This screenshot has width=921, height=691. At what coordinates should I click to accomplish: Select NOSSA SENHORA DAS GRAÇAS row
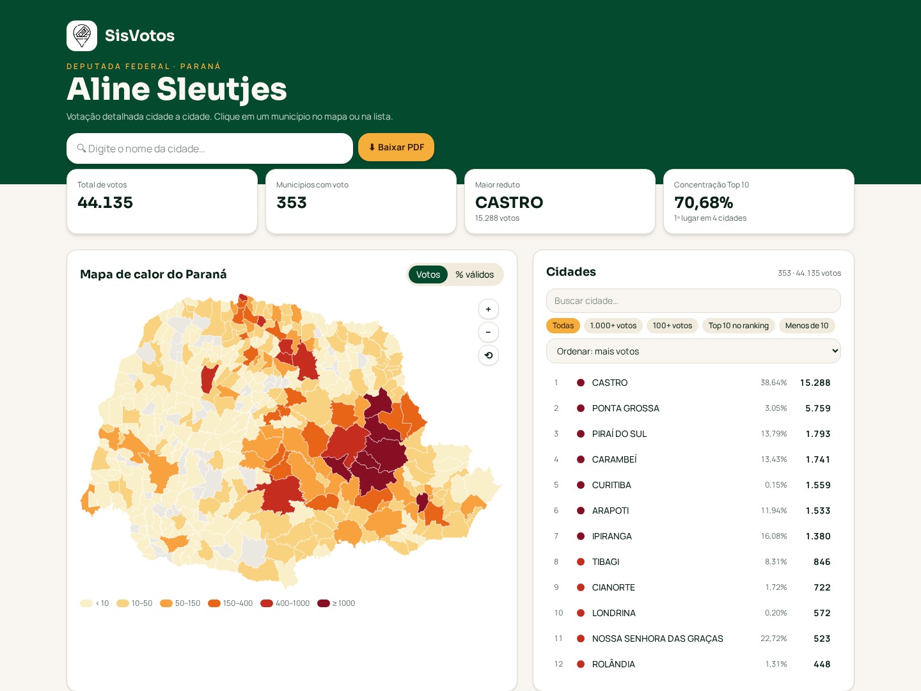pos(693,639)
